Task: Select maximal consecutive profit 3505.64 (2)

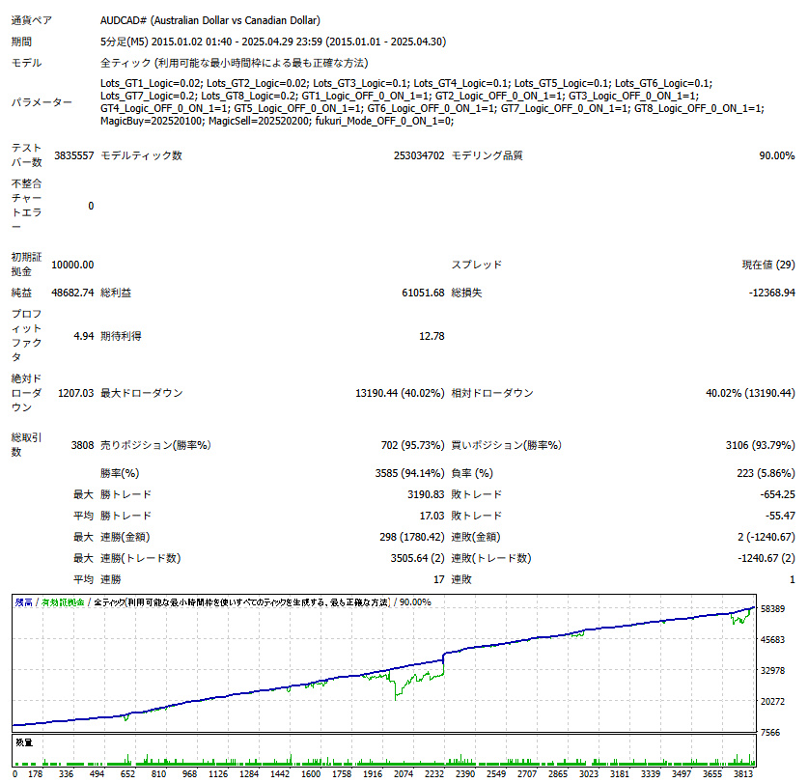Action: coord(417,558)
